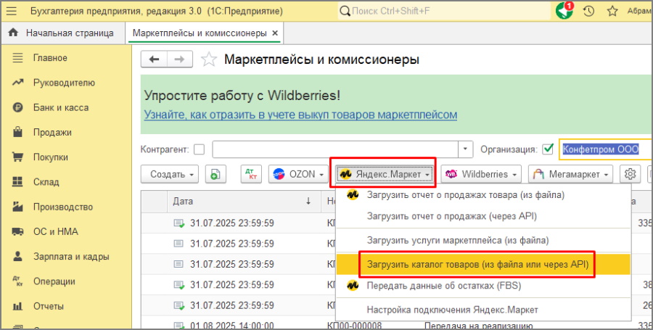Add page to favorites via star beside title
Screen dimensions: 653x330
[209, 59]
